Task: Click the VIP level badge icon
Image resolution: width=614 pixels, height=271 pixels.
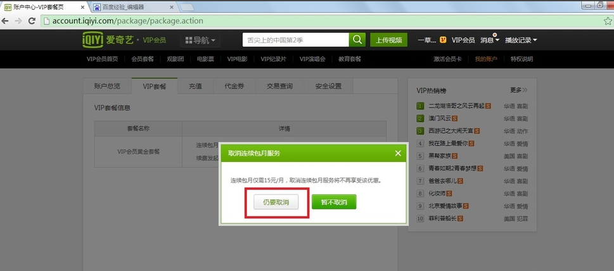Action: pos(444,40)
